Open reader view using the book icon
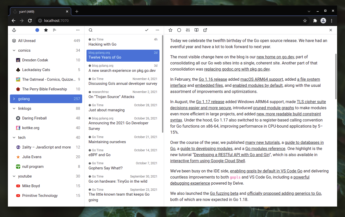345x217 pixels. pyautogui.click(x=196, y=30)
